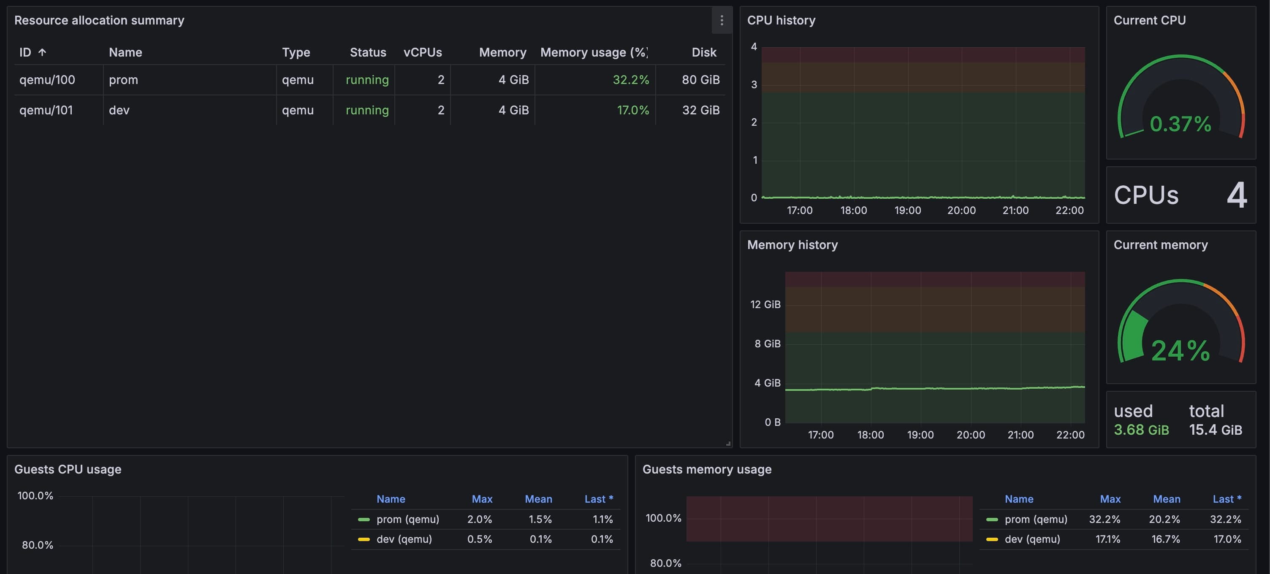Click the 80 GiB disk cell
This screenshot has height=574, width=1270.
click(690, 80)
